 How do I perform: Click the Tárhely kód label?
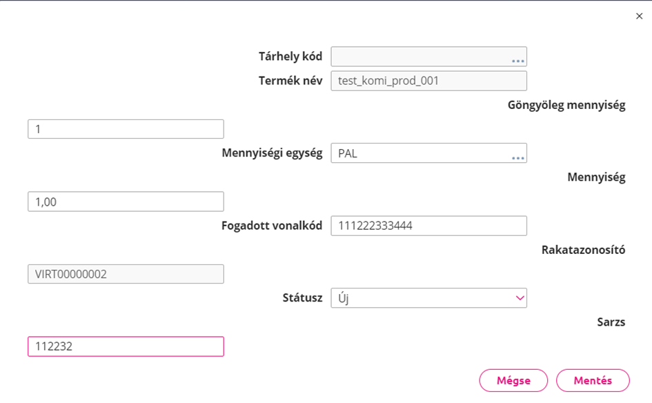[x=290, y=57]
